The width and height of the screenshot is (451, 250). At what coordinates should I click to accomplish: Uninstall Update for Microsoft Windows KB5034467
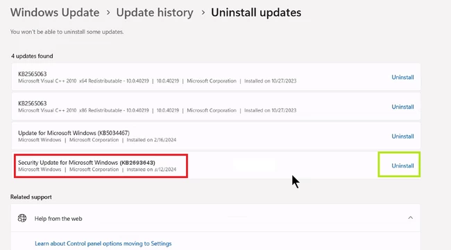tap(402, 136)
